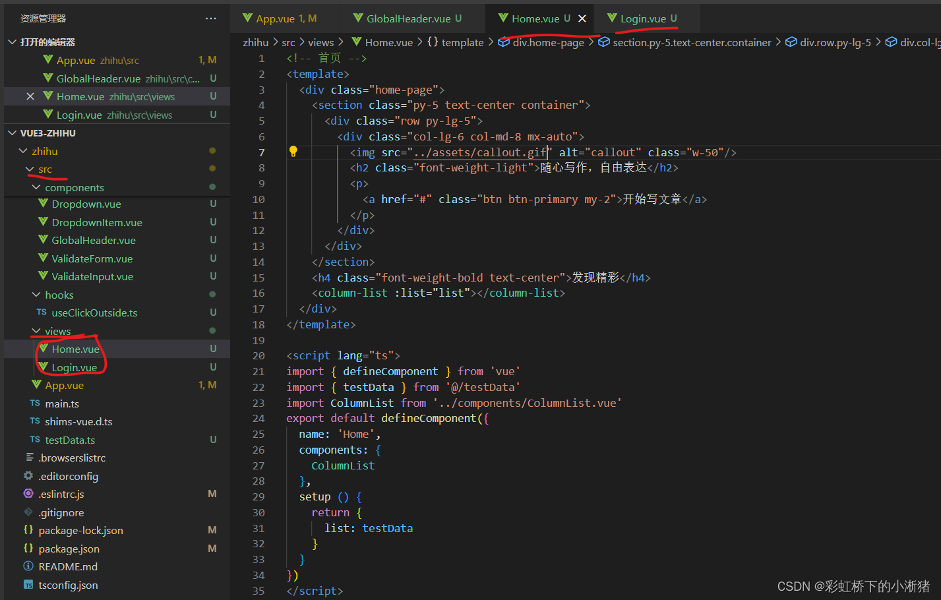The image size is (941, 600).
Task: Click the 资源管理器 explorer title
Action: coord(43,18)
